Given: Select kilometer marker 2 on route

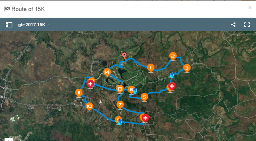Looking at the screenshot, I should tap(173, 56).
